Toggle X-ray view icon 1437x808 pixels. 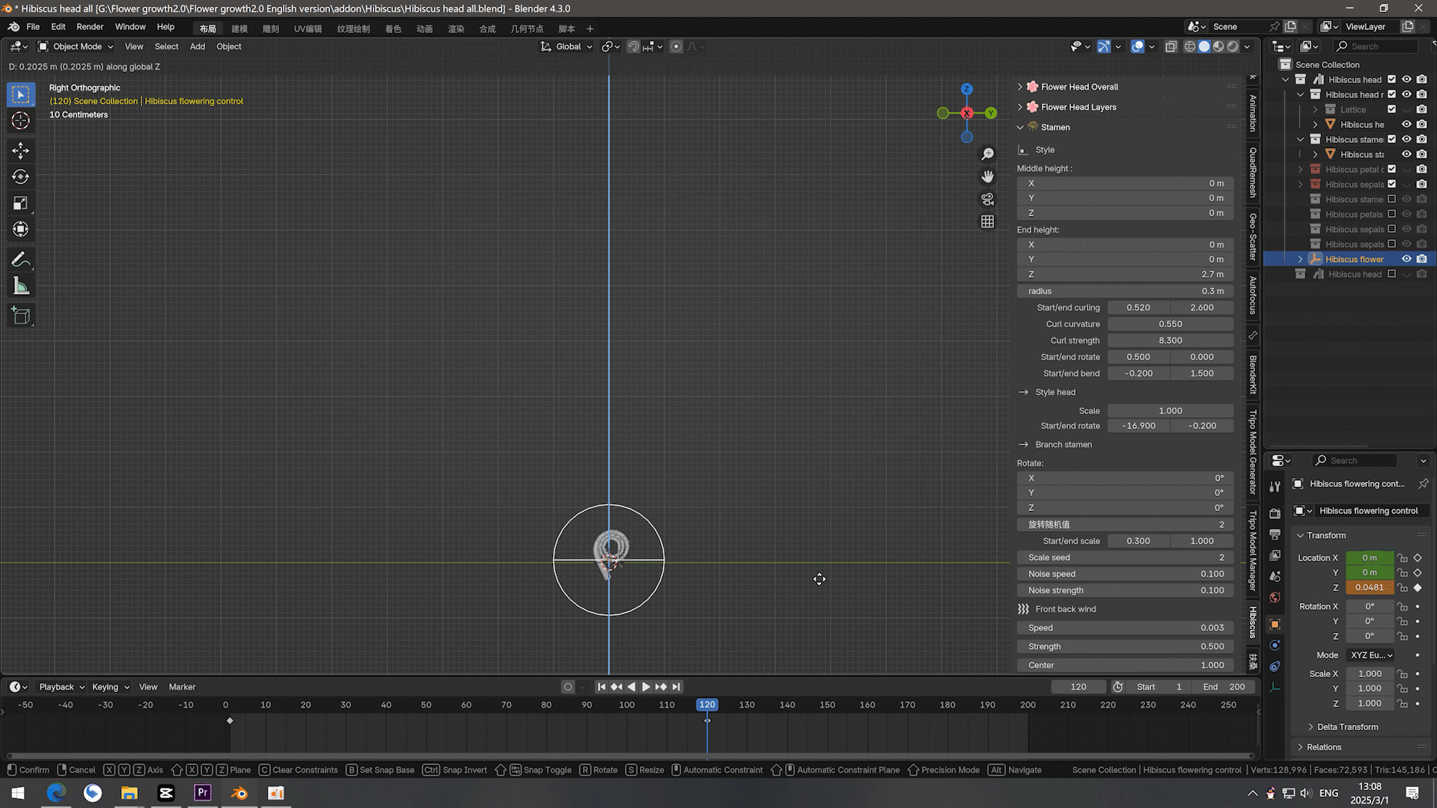1171,46
